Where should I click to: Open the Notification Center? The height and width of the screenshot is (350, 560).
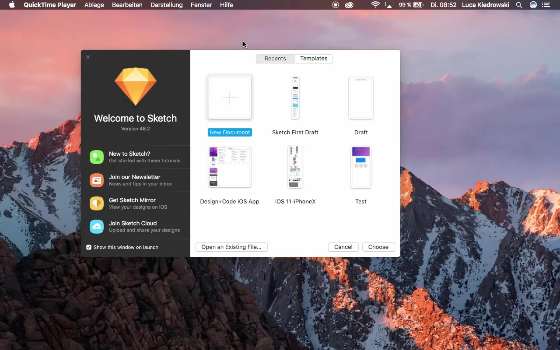coord(546,5)
